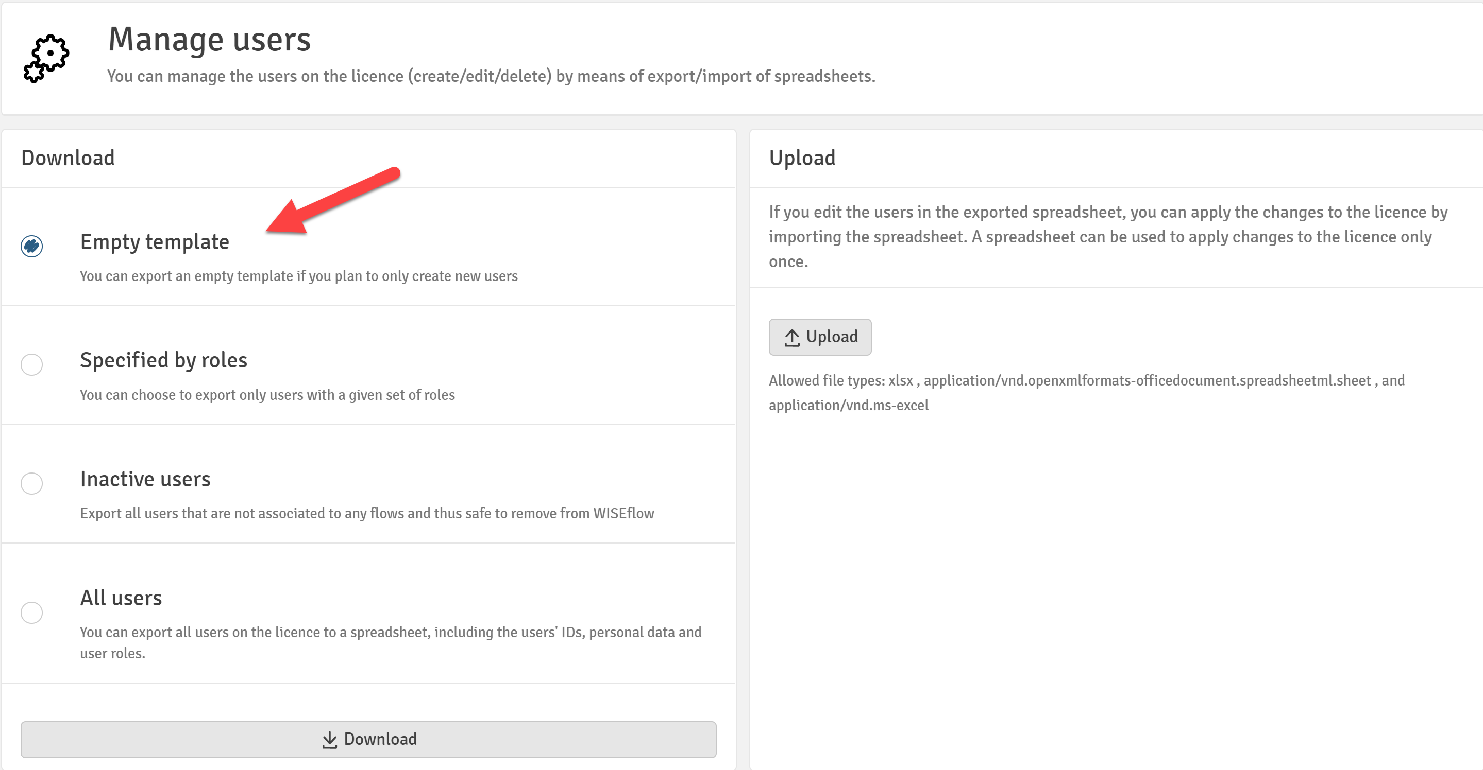The image size is (1483, 770).
Task: Click the Download panel header
Action: click(x=68, y=158)
